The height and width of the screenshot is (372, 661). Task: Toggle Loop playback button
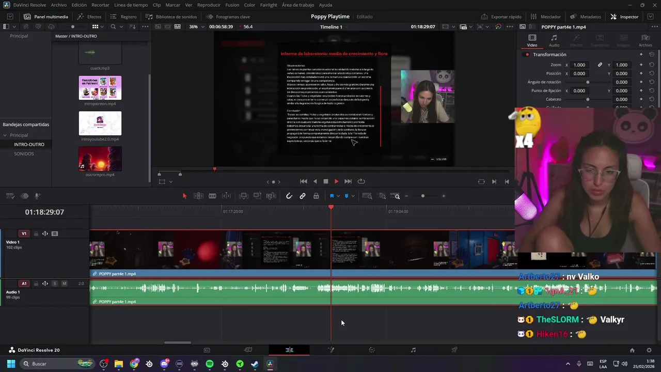tap(361, 181)
